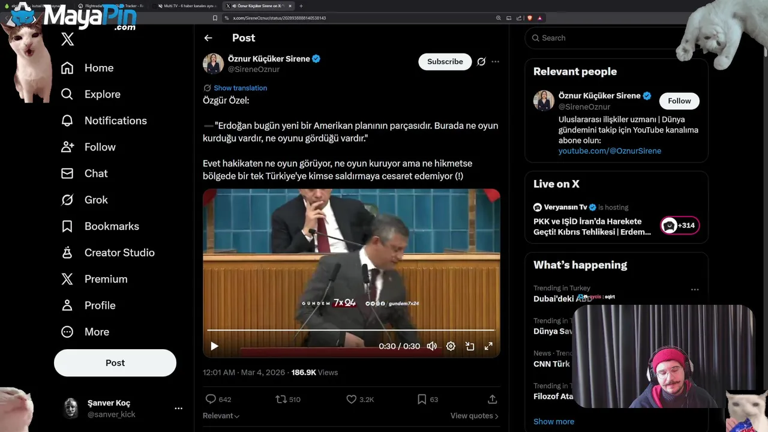Open the post's three-dot menu
The width and height of the screenshot is (768, 432).
point(495,62)
